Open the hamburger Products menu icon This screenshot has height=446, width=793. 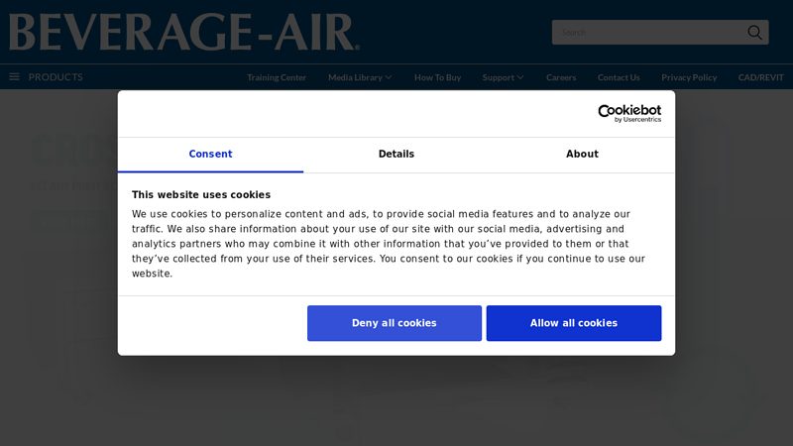(14, 77)
